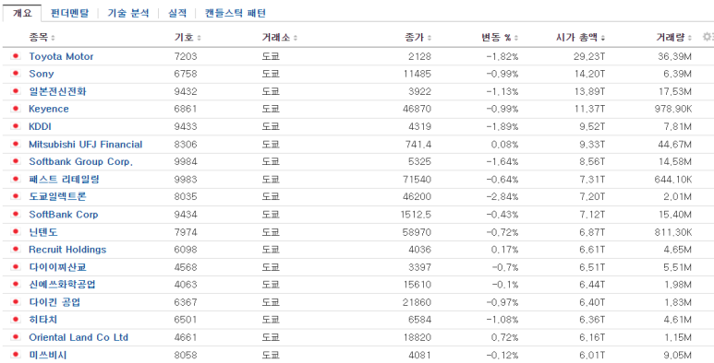This screenshot has width=714, height=363.
Task: Switch to the 실적 tab
Action: (x=177, y=13)
